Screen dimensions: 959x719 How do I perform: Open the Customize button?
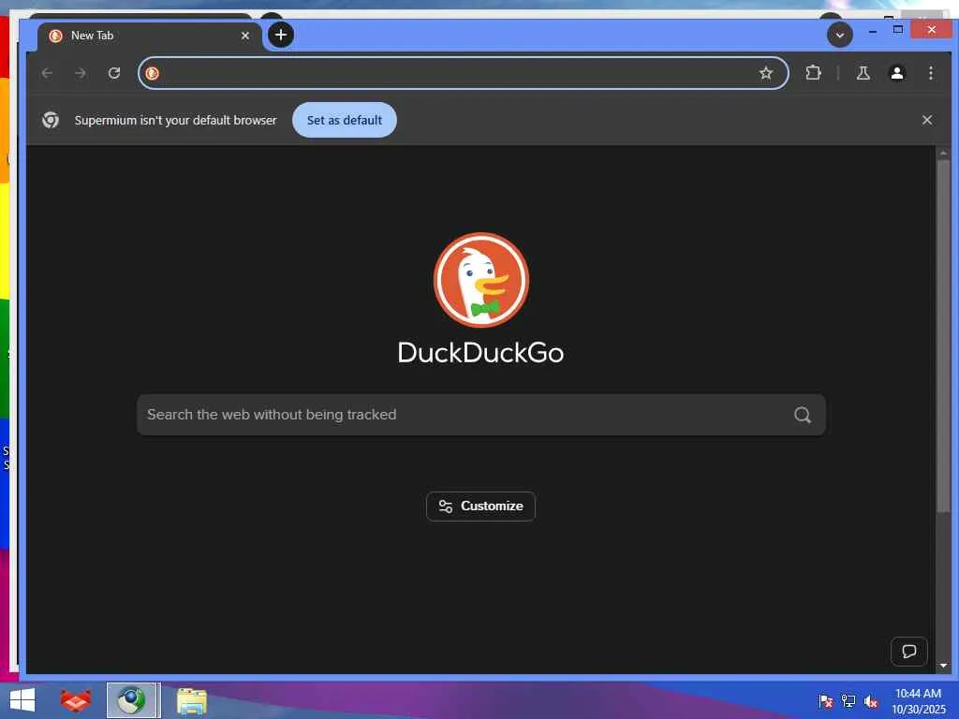click(x=480, y=506)
